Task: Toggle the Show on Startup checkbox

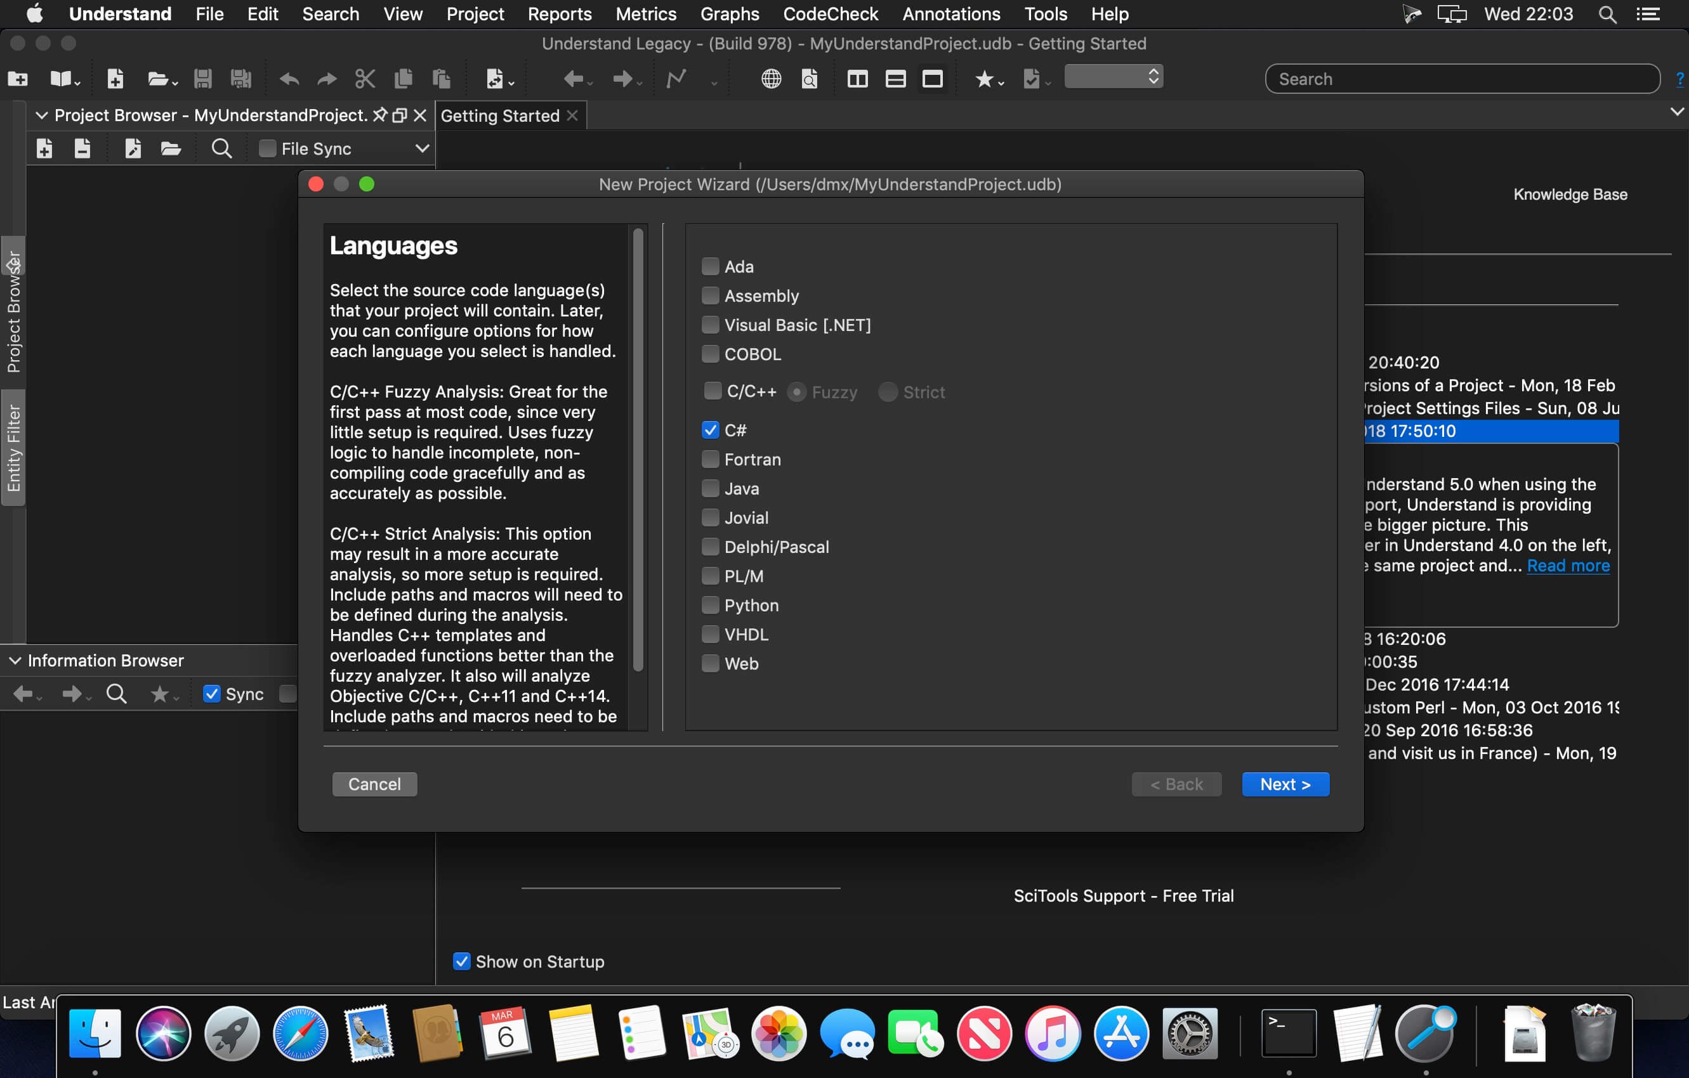Action: click(x=461, y=961)
